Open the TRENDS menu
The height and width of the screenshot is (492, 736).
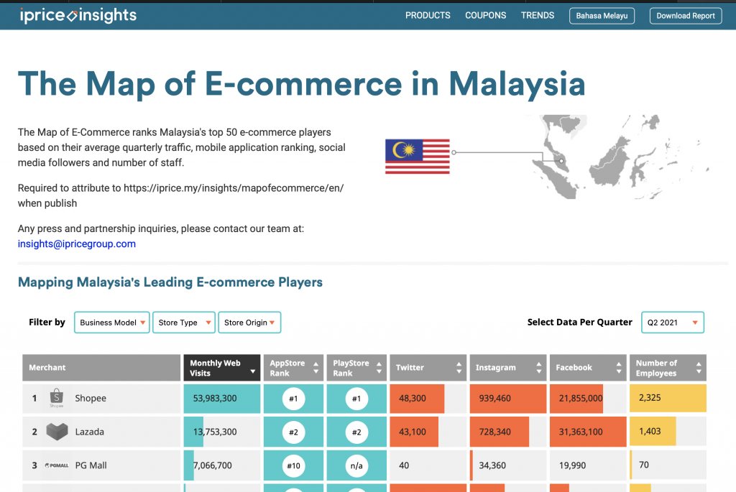coord(538,16)
